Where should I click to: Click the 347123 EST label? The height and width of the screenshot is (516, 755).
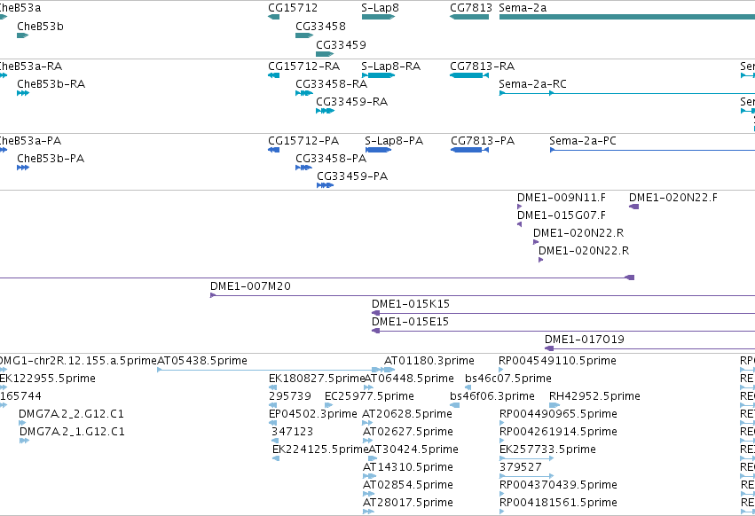click(292, 433)
